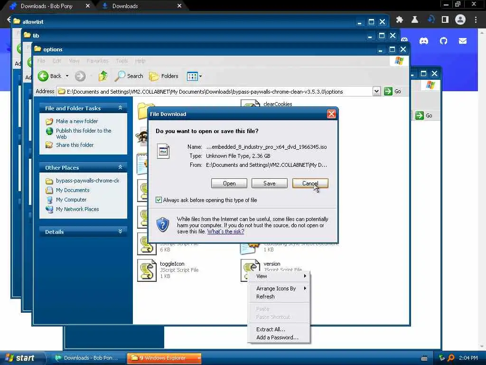Toggle Chrome side panel icon
The width and height of the screenshot is (486, 365).
(x=445, y=20)
